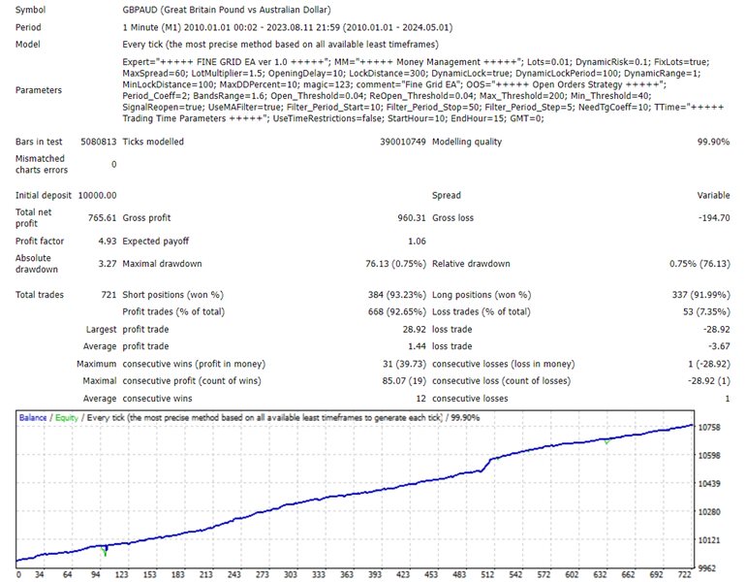746x582 pixels.
Task: Click the consecutive profit value 85.07 (19)
Action: tap(404, 381)
